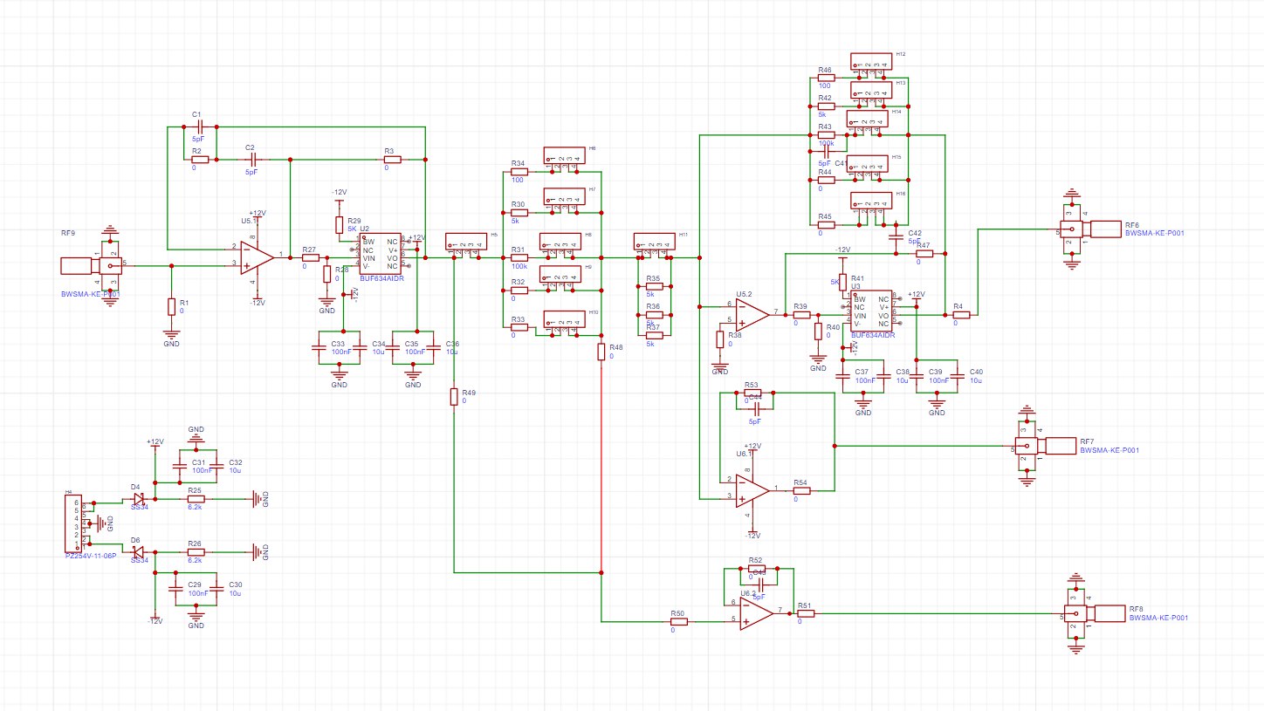The image size is (1264, 711).
Task: Select the D6 SS34 diode symbol
Action: tap(138, 552)
